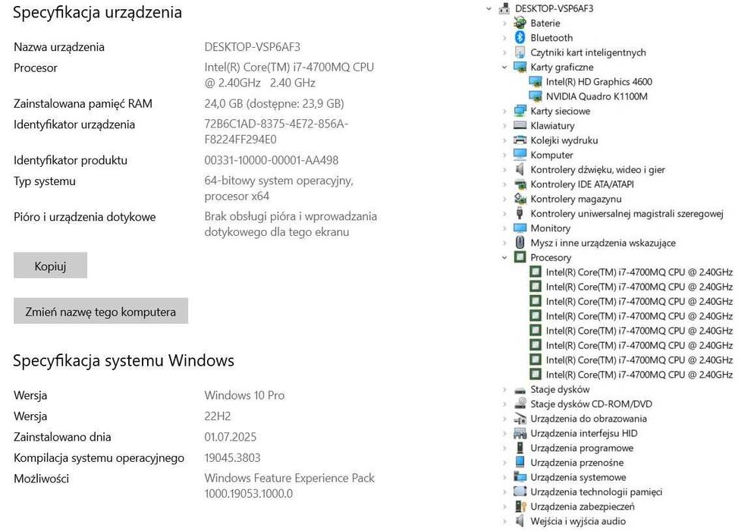The width and height of the screenshot is (754, 531).
Task: Click the Procesory chip icon
Action: 520,257
